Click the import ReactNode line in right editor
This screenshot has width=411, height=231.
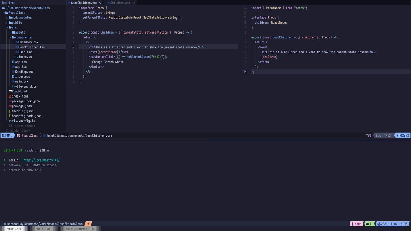pos(279,8)
